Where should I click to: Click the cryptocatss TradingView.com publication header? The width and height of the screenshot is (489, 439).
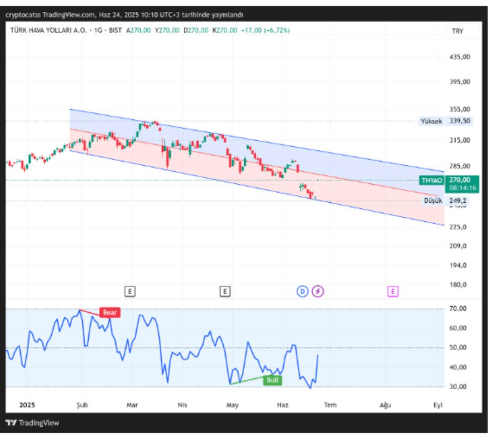(125, 14)
